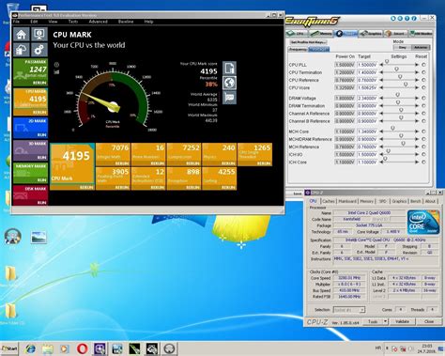Click the CPU PLL Target voltage field
445x356 pixels.
point(367,65)
